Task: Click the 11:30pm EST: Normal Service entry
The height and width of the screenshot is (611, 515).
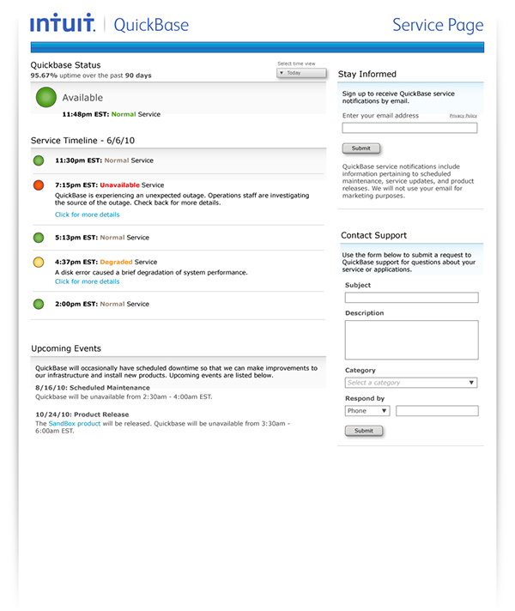Action: [x=104, y=160]
